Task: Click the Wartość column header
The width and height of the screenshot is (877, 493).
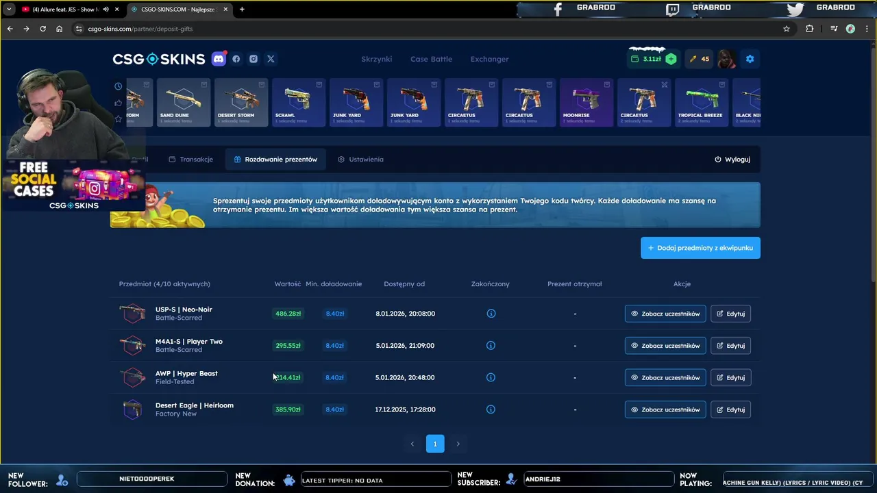Action: [x=288, y=283]
